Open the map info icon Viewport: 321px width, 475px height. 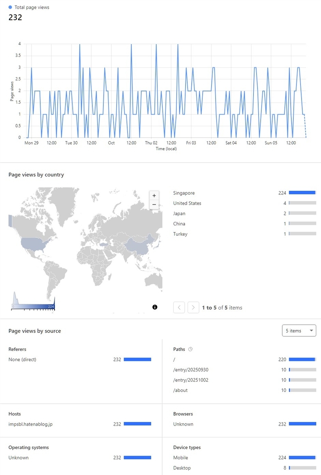point(155,307)
